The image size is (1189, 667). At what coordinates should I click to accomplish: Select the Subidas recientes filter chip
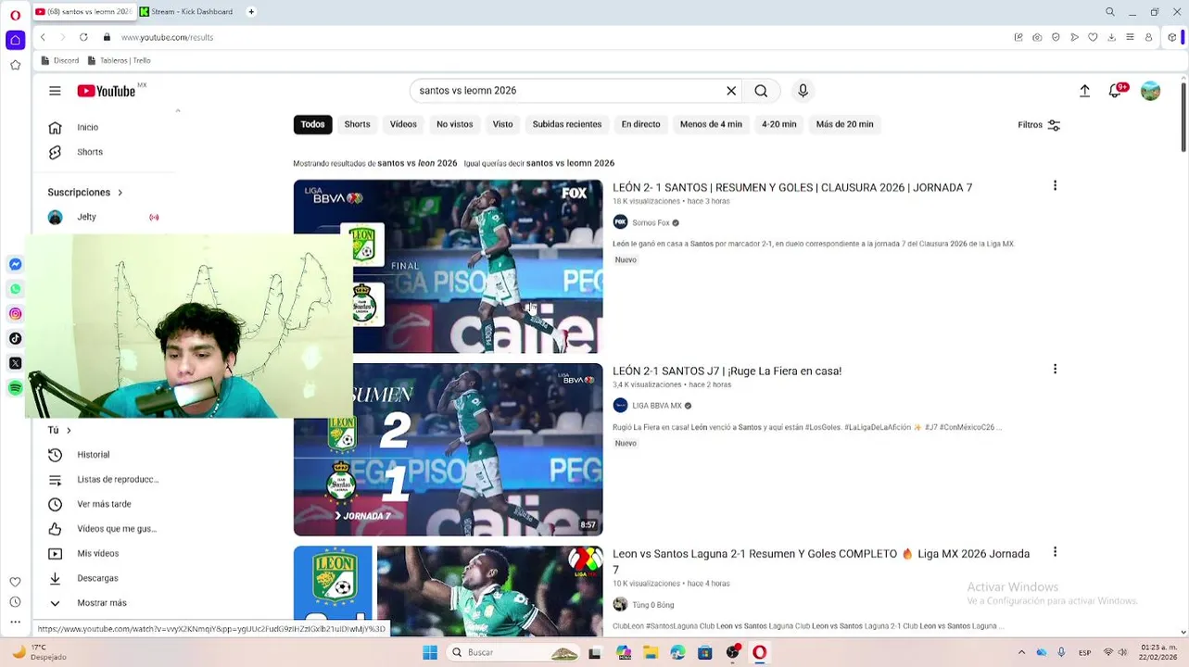567,124
